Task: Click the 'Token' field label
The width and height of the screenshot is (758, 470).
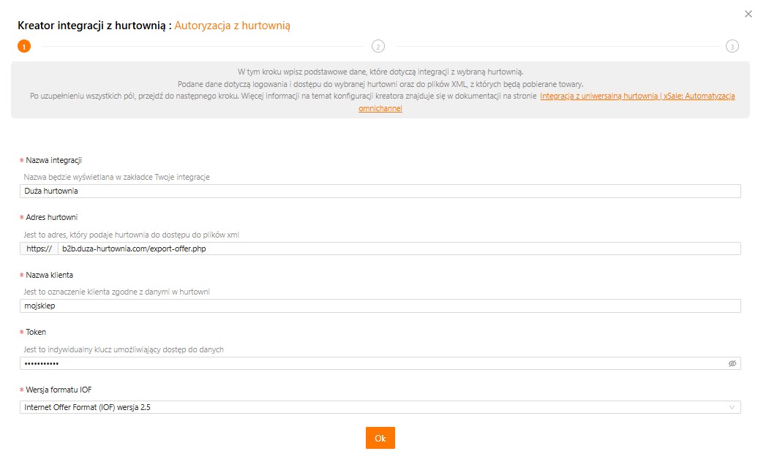Action: pos(36,332)
